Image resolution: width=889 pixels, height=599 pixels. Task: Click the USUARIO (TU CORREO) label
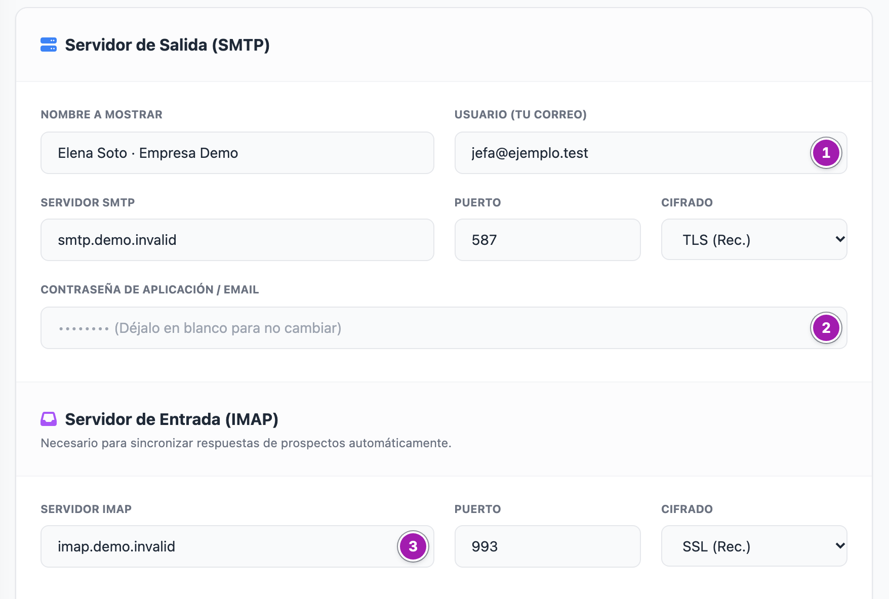[x=520, y=115]
